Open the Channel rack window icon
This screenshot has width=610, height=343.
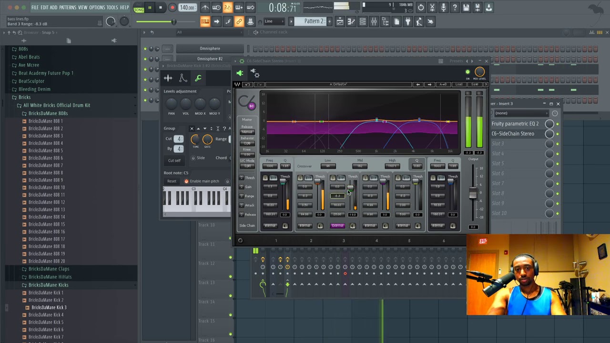click(363, 21)
